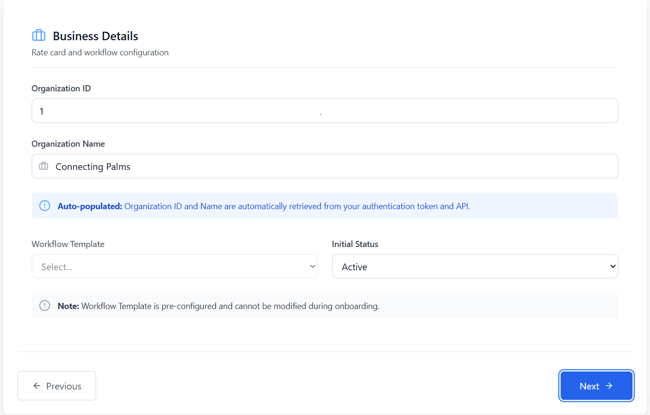Image resolution: width=650 pixels, height=415 pixels.
Task: Open the Initial Status dropdown
Action: point(475,266)
